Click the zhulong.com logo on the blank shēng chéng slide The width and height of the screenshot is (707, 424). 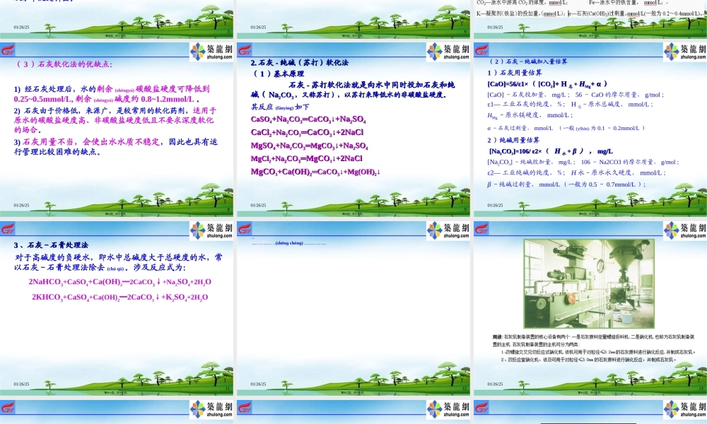(448, 230)
